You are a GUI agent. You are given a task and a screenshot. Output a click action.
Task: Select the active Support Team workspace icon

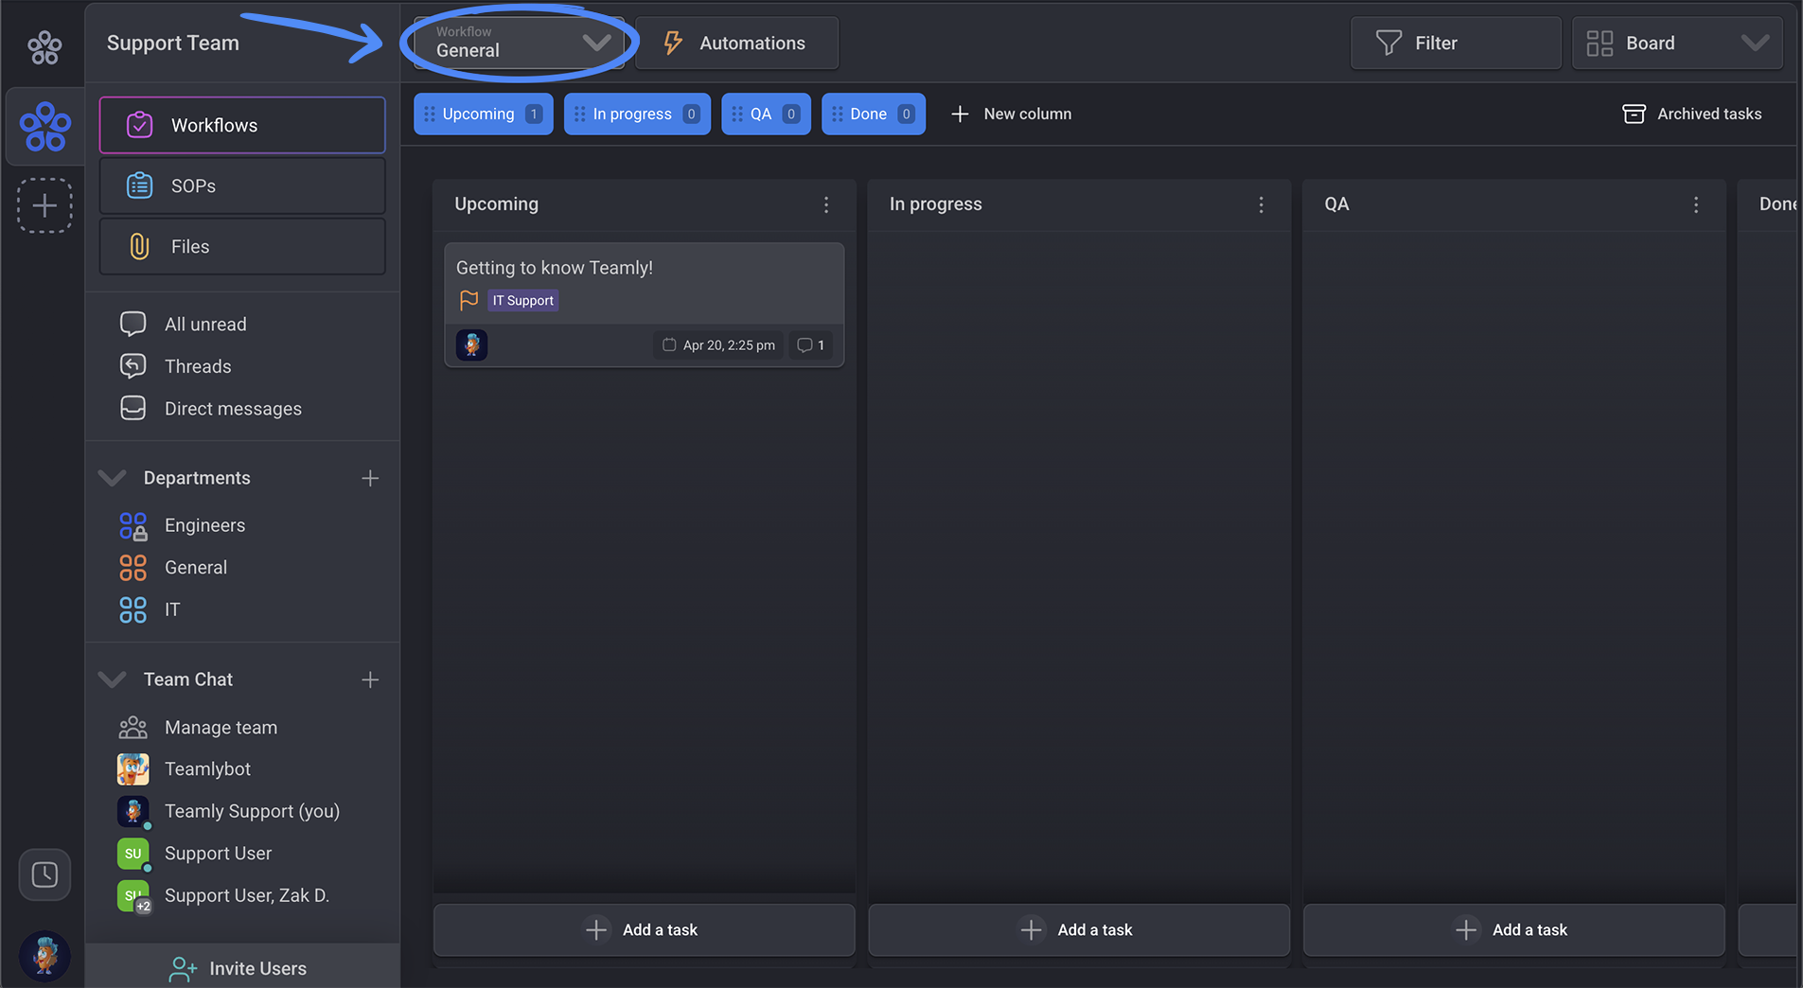coord(44,126)
